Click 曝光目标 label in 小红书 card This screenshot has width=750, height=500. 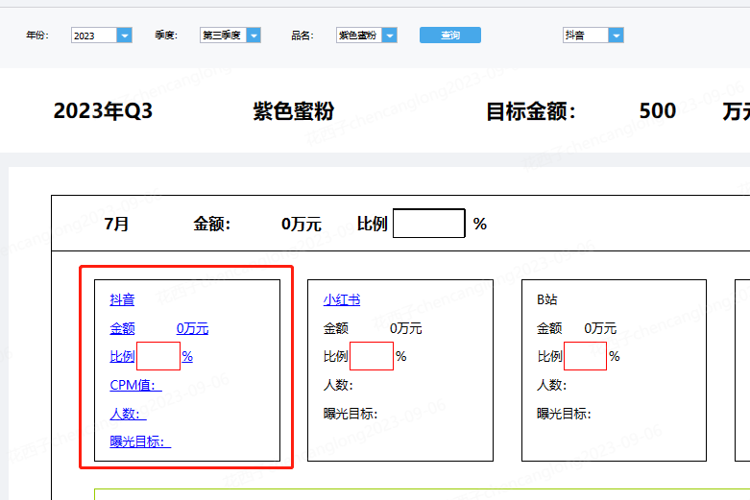click(x=351, y=414)
